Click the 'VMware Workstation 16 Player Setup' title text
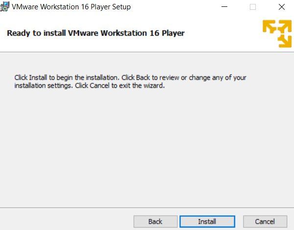The height and width of the screenshot is (230, 294). (x=71, y=7)
